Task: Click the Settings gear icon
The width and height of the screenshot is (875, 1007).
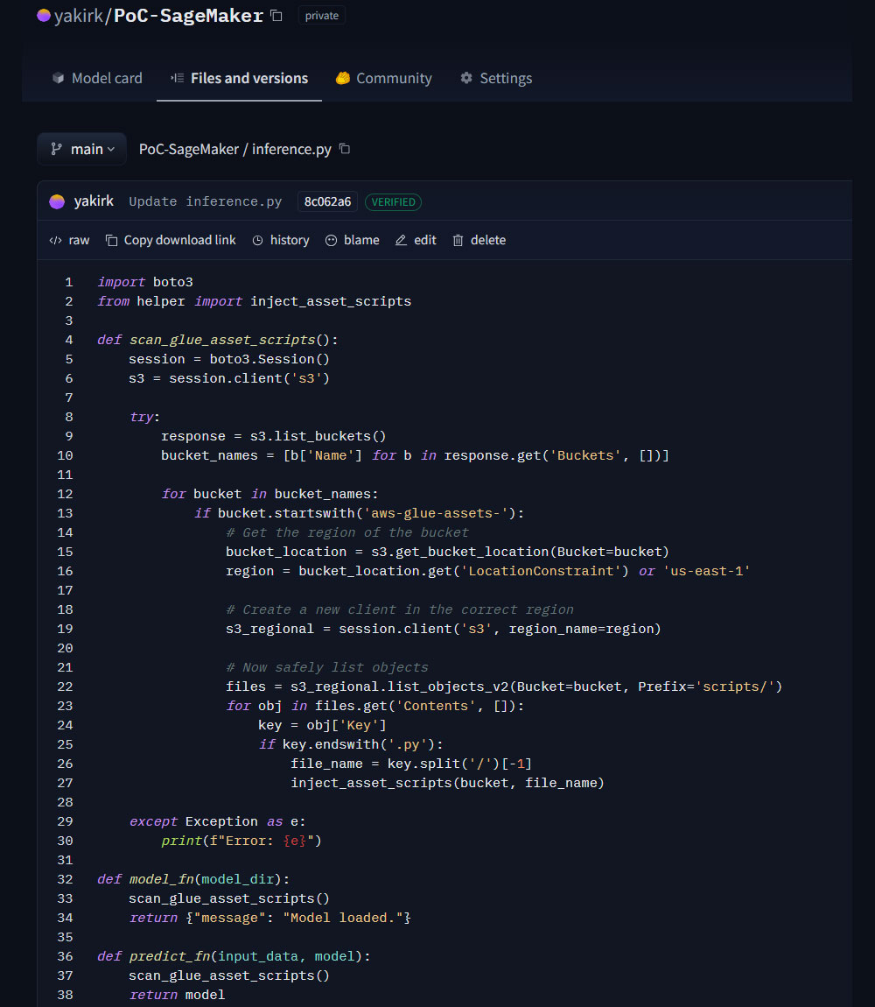Action: [466, 78]
